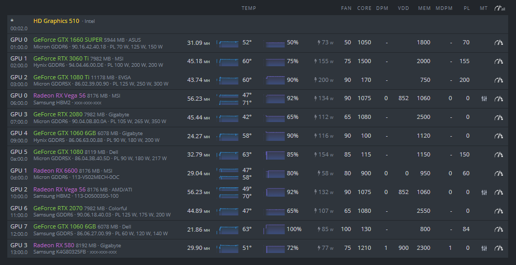
Task: Click the lightning icon beside 107 w
Action: (x=316, y=211)
